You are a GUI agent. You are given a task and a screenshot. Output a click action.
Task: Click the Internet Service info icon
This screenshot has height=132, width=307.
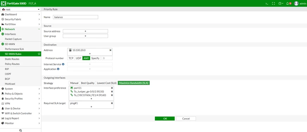pyautogui.click(x=63, y=64)
